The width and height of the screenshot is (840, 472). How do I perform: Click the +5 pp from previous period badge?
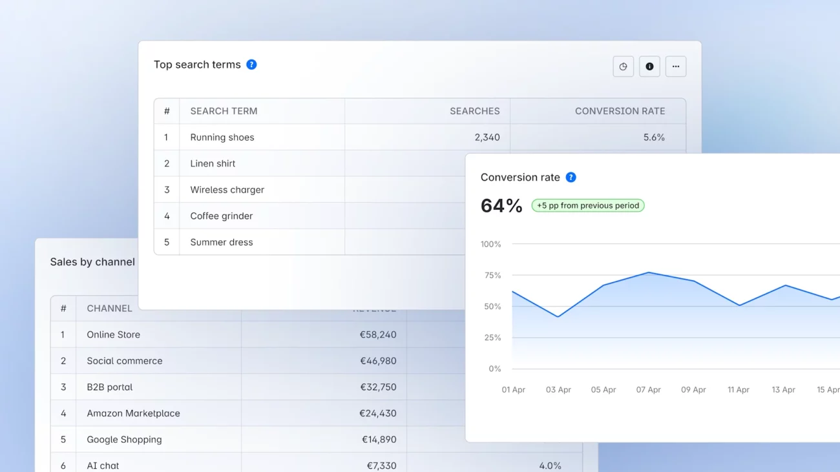pyautogui.click(x=588, y=205)
